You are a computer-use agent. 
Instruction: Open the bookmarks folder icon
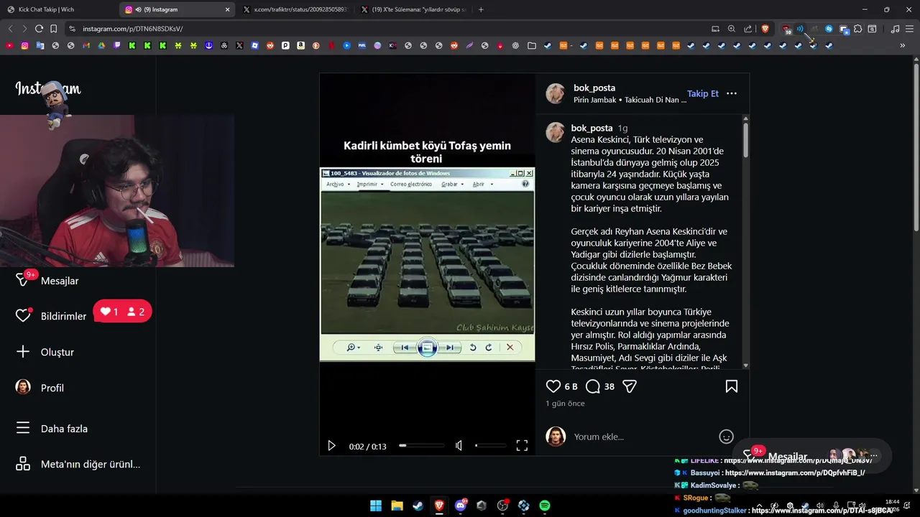point(531,45)
